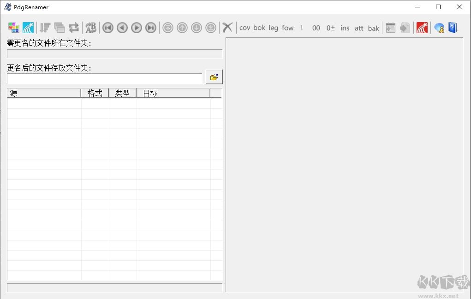
Task: Open the folder browse button
Action: [x=214, y=77]
